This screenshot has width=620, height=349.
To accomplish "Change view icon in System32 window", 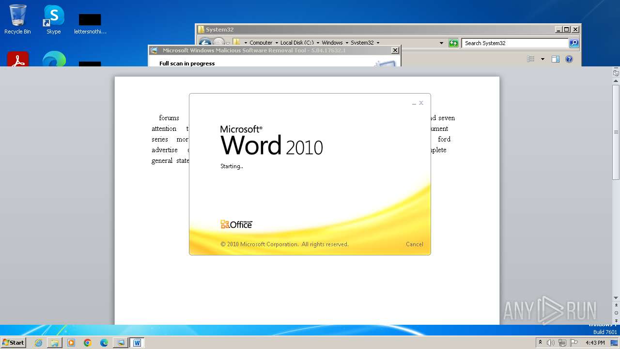I will [x=531, y=59].
